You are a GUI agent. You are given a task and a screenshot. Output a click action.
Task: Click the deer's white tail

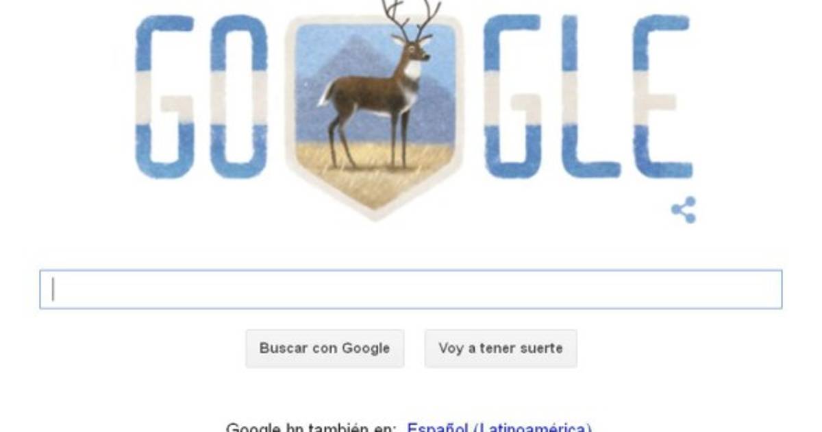pyautogui.click(x=325, y=93)
